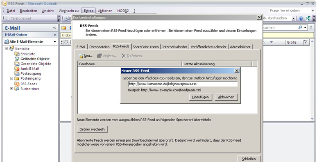Open the Frage hier eingeben dropdown arrow
Screen dimensions: 317x162
click(x=313, y=11)
